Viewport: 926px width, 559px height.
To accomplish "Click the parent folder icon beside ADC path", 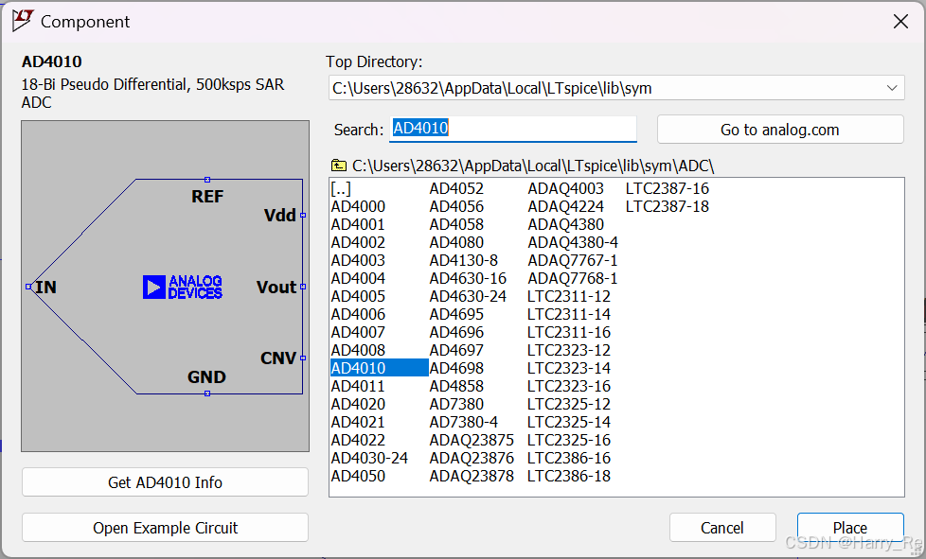I will click(x=339, y=166).
